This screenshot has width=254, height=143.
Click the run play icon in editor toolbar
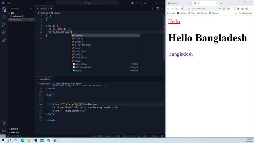tap(153, 8)
